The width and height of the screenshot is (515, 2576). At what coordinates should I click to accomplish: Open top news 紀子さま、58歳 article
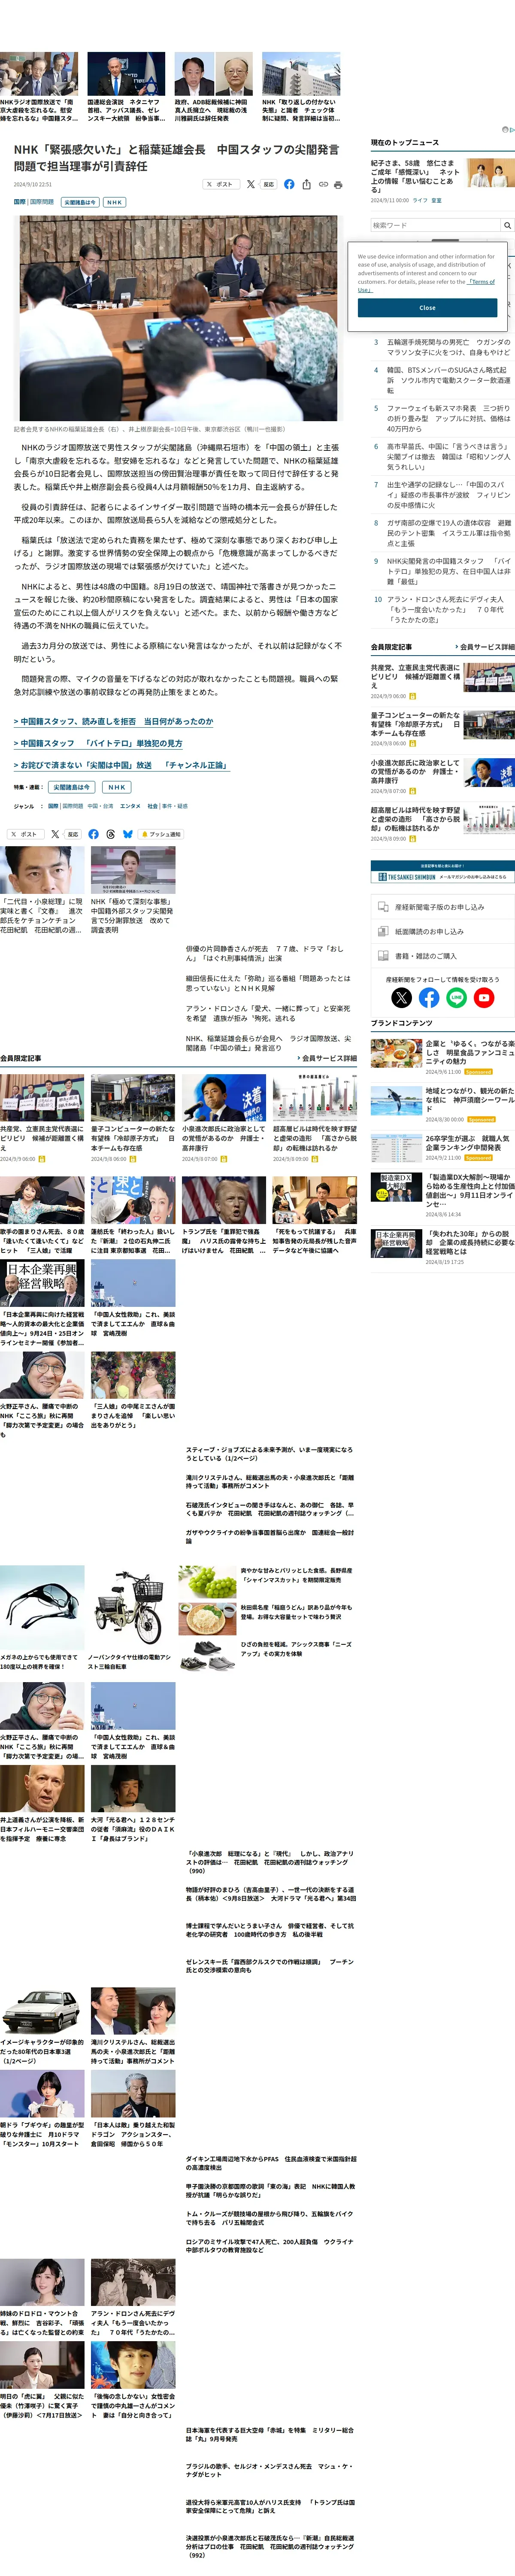[415, 176]
